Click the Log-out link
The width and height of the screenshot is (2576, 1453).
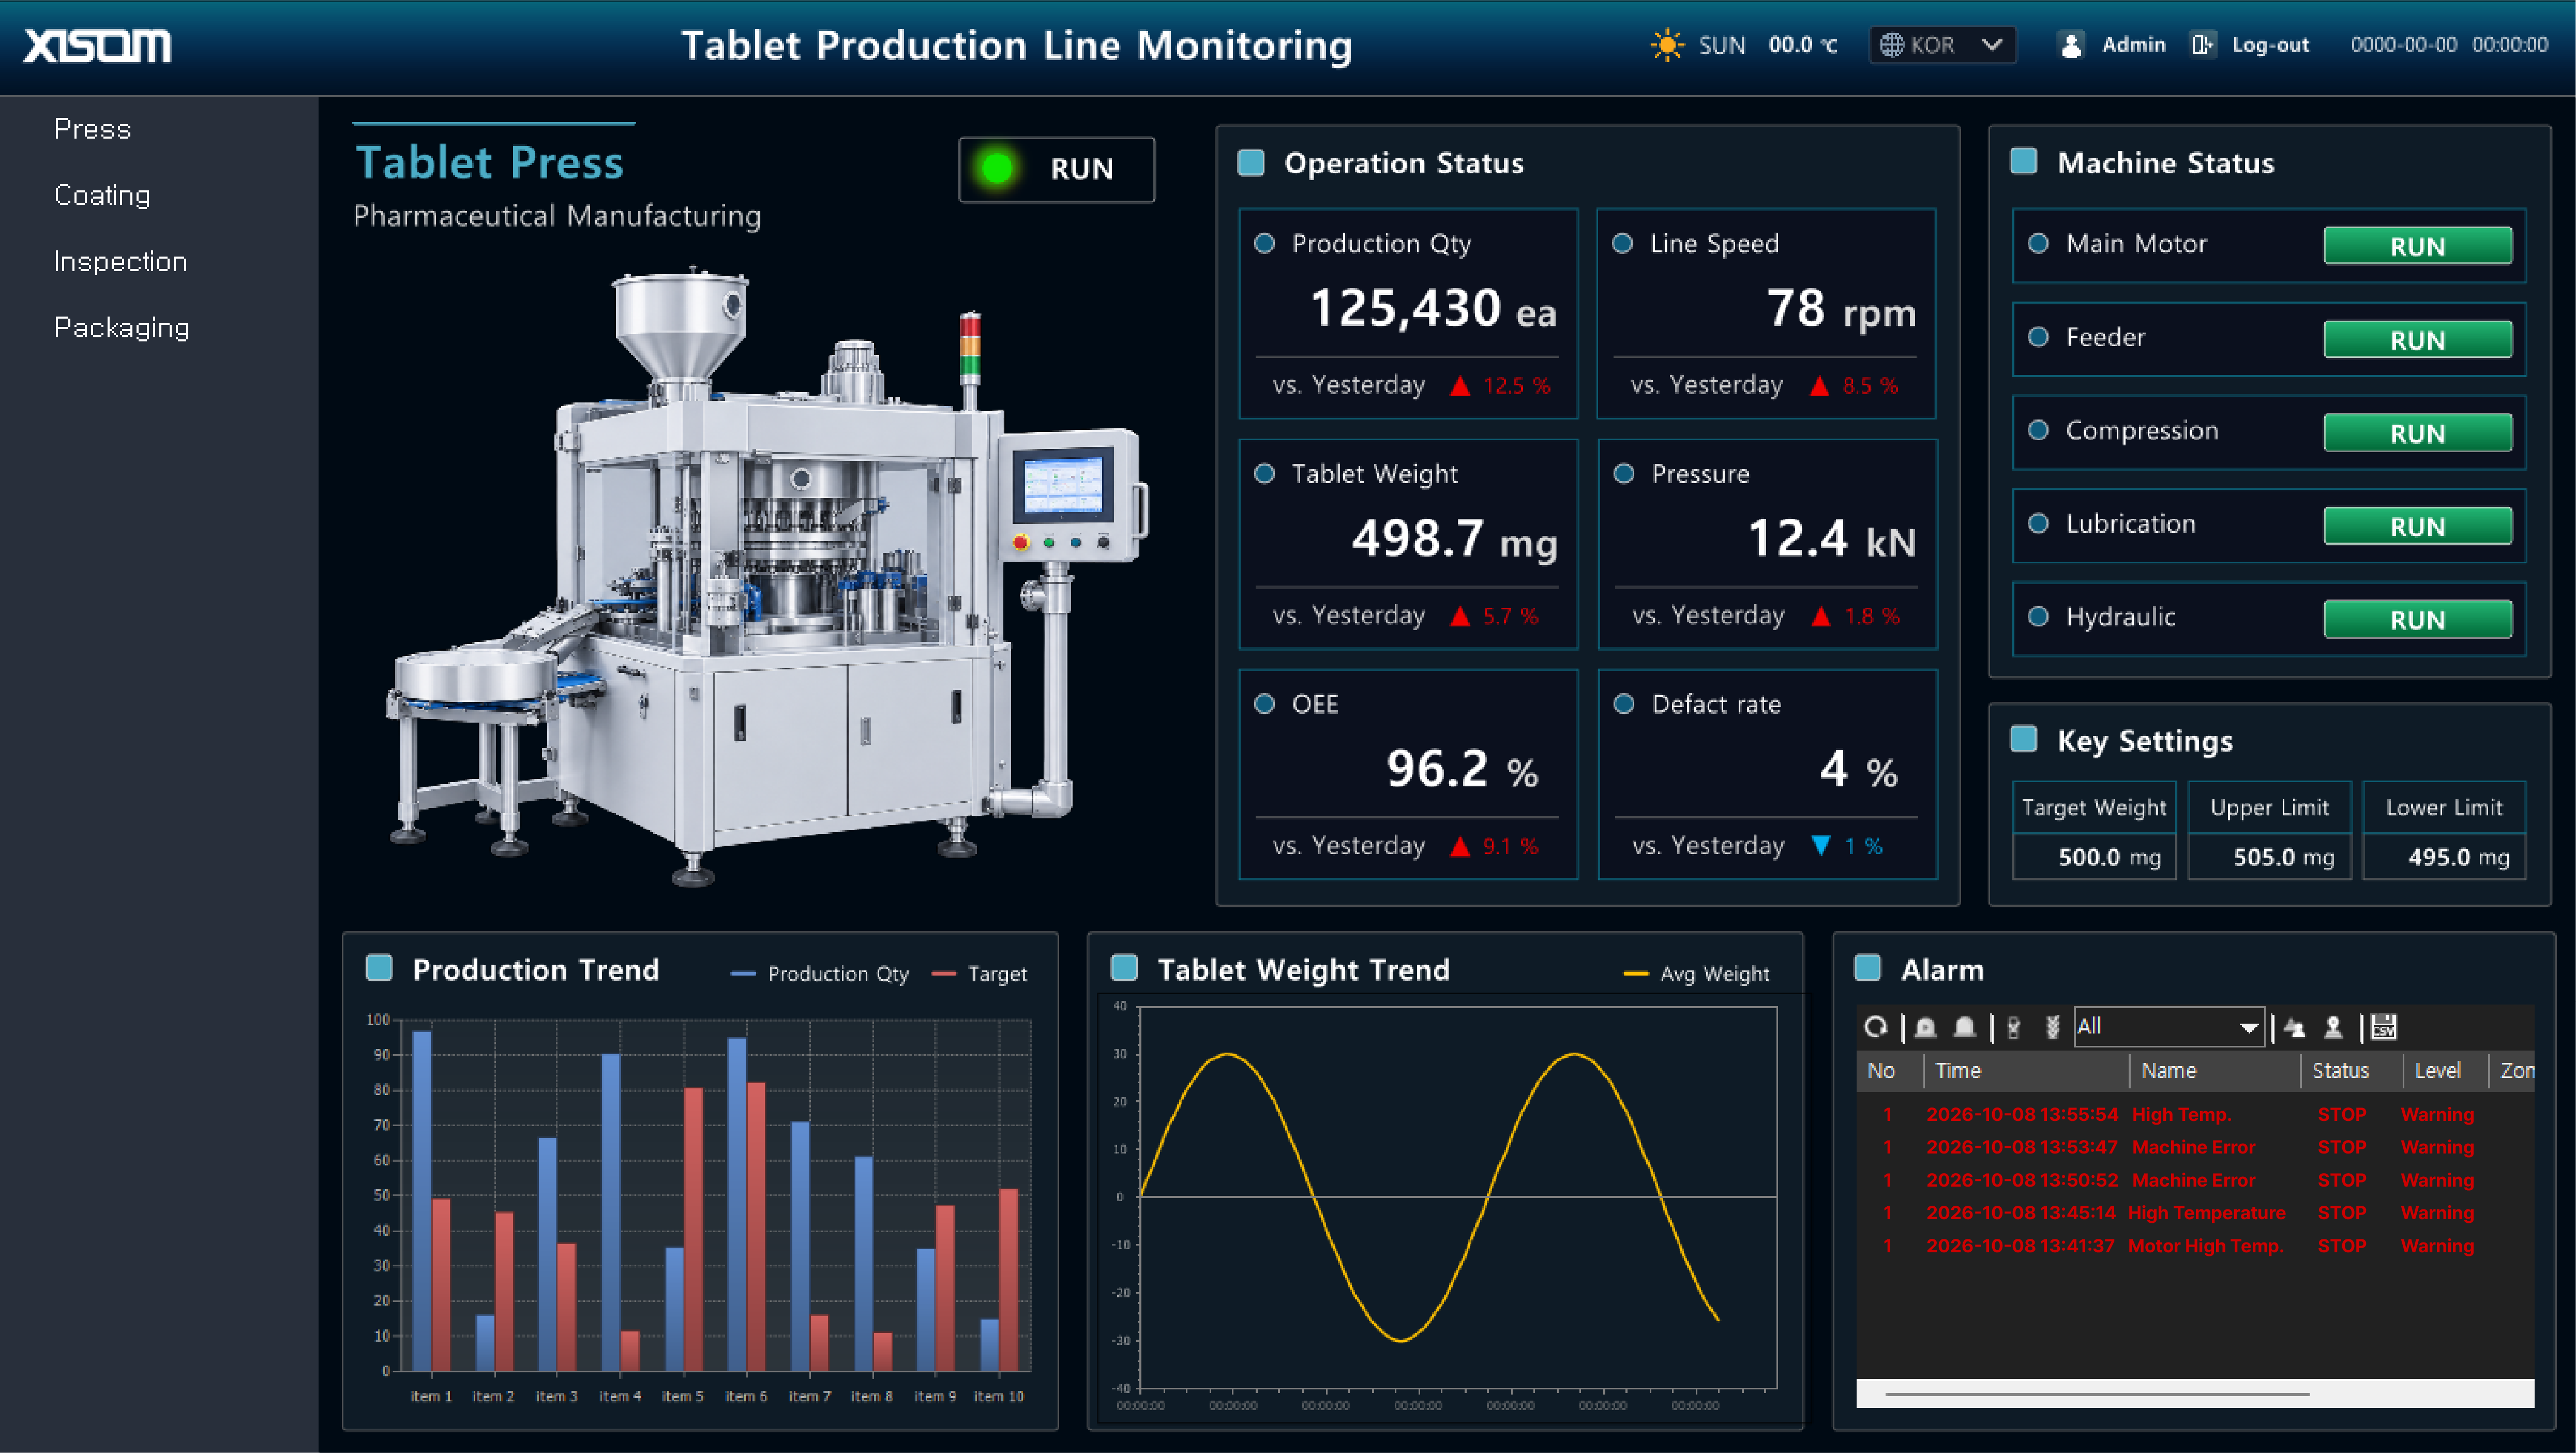point(2270,45)
